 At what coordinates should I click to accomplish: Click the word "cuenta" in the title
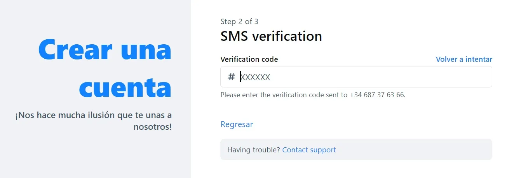125,88
